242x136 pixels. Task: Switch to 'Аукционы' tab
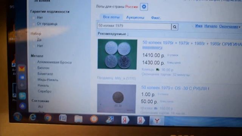pyautogui.click(x=135, y=17)
